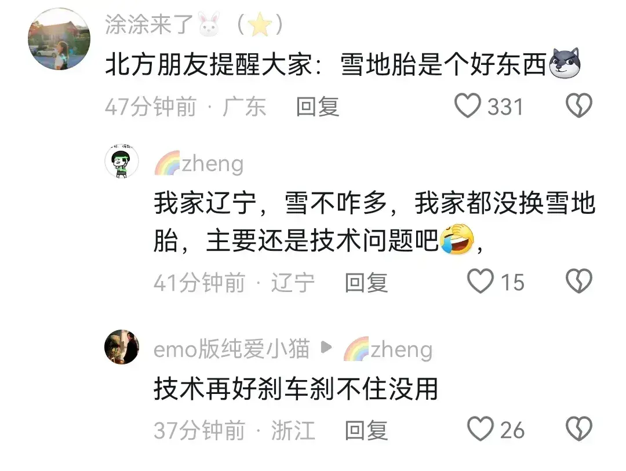Open emo版纯爱小猫's profile picture
This screenshot has height=471, width=626.
click(x=122, y=347)
